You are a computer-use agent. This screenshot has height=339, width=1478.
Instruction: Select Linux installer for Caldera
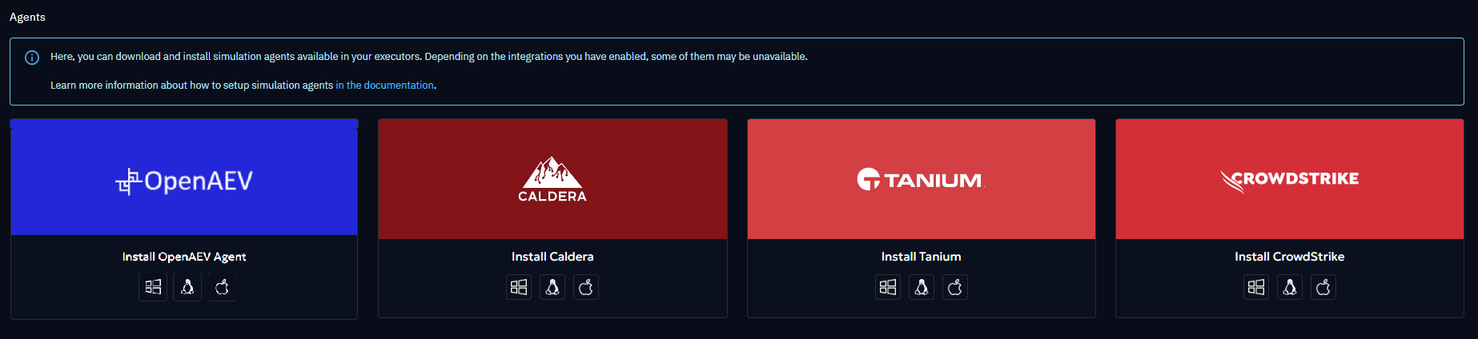point(552,287)
